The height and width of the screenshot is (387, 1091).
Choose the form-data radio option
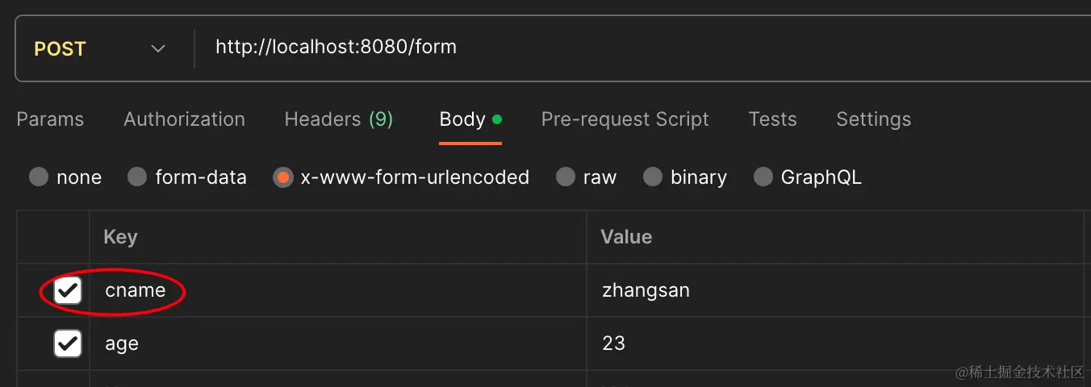(137, 177)
